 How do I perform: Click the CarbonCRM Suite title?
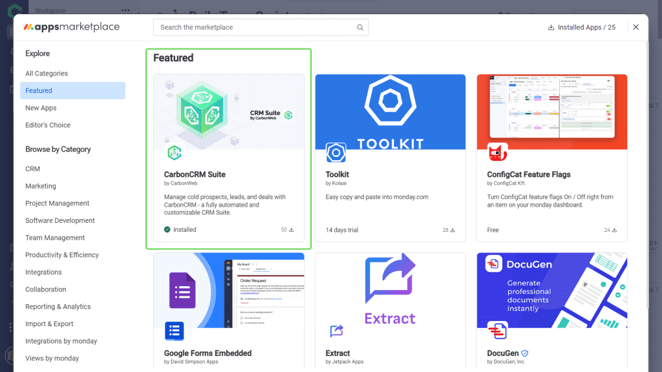(195, 174)
